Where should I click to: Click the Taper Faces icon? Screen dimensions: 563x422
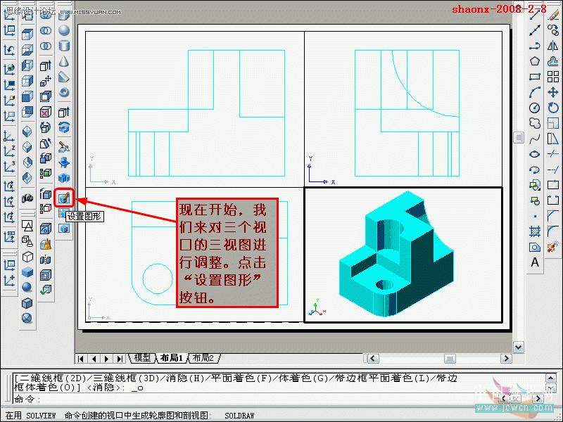coord(46,143)
